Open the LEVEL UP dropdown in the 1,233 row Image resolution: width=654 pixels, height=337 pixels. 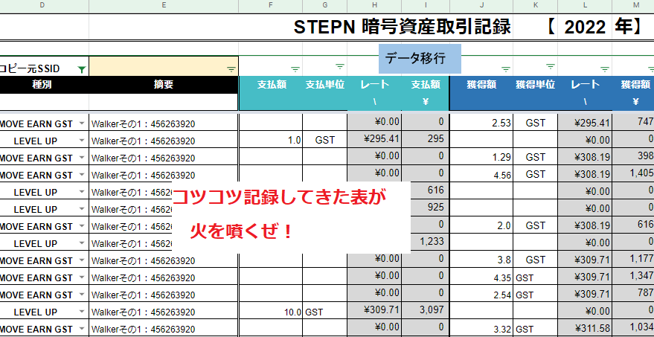coord(82,243)
